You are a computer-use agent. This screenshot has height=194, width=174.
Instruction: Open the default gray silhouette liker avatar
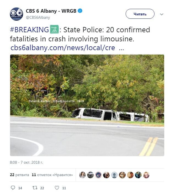point(114,175)
